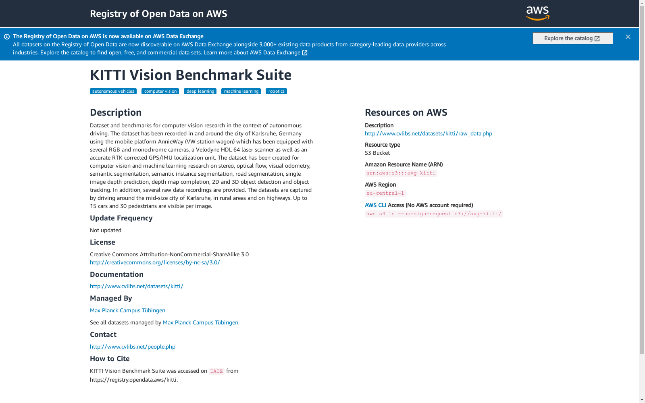
Task: Click the AWS Region label
Action: [x=381, y=185]
